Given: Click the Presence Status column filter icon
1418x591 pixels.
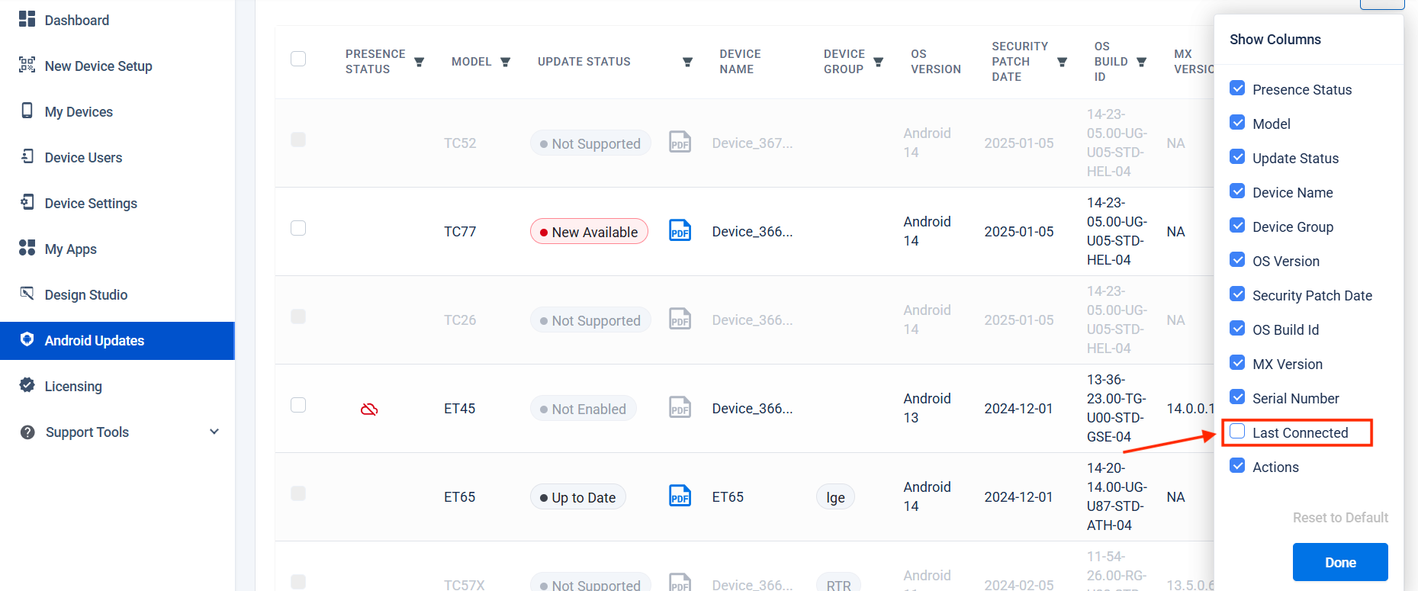Looking at the screenshot, I should pos(419,62).
